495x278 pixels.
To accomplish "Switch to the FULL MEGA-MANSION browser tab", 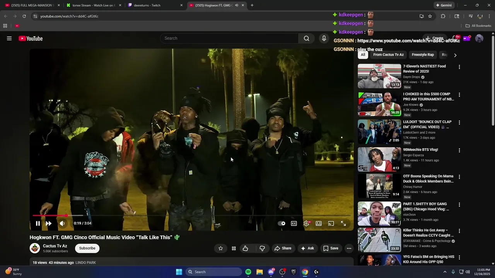I will [32, 5].
